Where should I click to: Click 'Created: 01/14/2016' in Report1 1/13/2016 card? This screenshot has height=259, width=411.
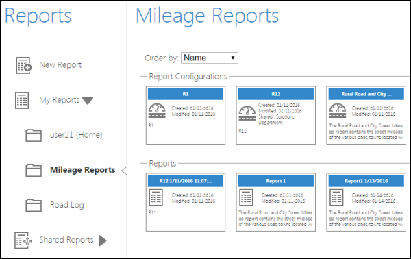pos(373,195)
